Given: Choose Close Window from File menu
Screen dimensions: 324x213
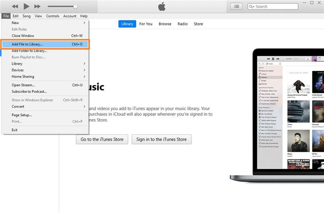Looking at the screenshot, I should (45, 35).
